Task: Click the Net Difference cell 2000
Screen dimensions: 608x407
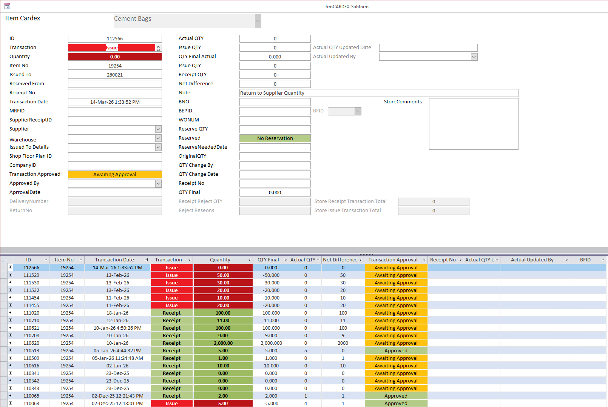Action: coord(343,343)
